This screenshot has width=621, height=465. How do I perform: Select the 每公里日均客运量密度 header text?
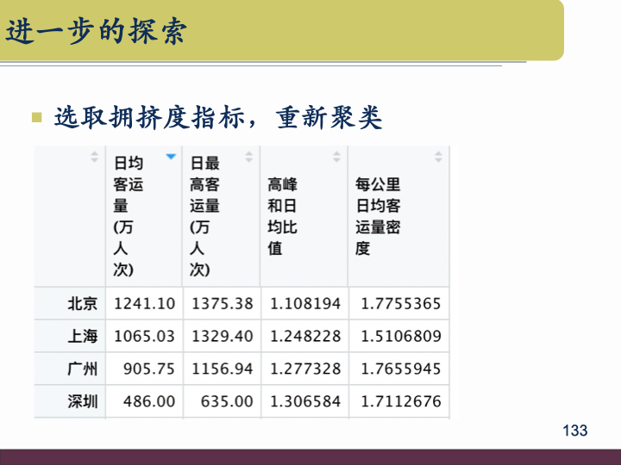coord(378,216)
